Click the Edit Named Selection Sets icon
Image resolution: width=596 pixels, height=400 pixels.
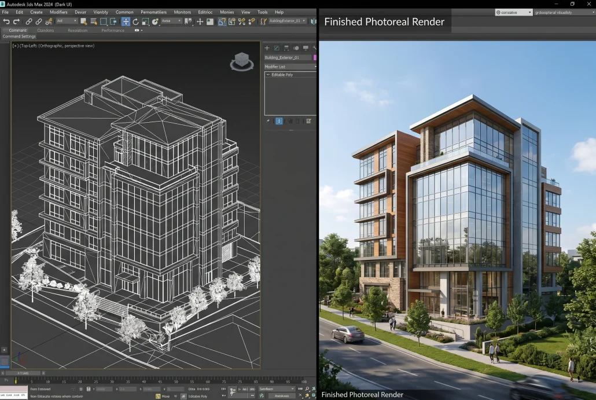263,21
